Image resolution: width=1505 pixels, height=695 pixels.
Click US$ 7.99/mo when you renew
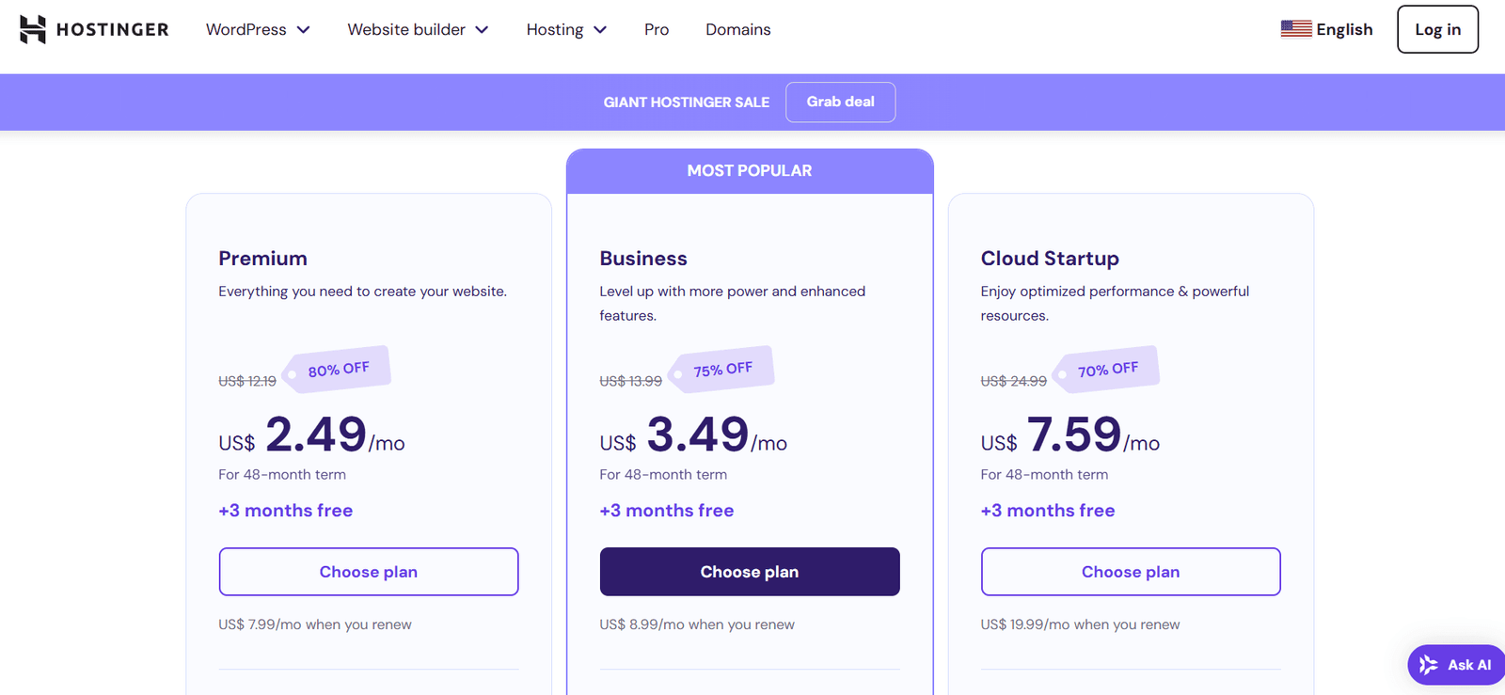click(x=315, y=624)
